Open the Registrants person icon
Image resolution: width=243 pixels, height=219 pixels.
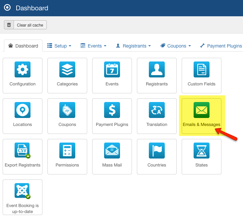click(157, 69)
